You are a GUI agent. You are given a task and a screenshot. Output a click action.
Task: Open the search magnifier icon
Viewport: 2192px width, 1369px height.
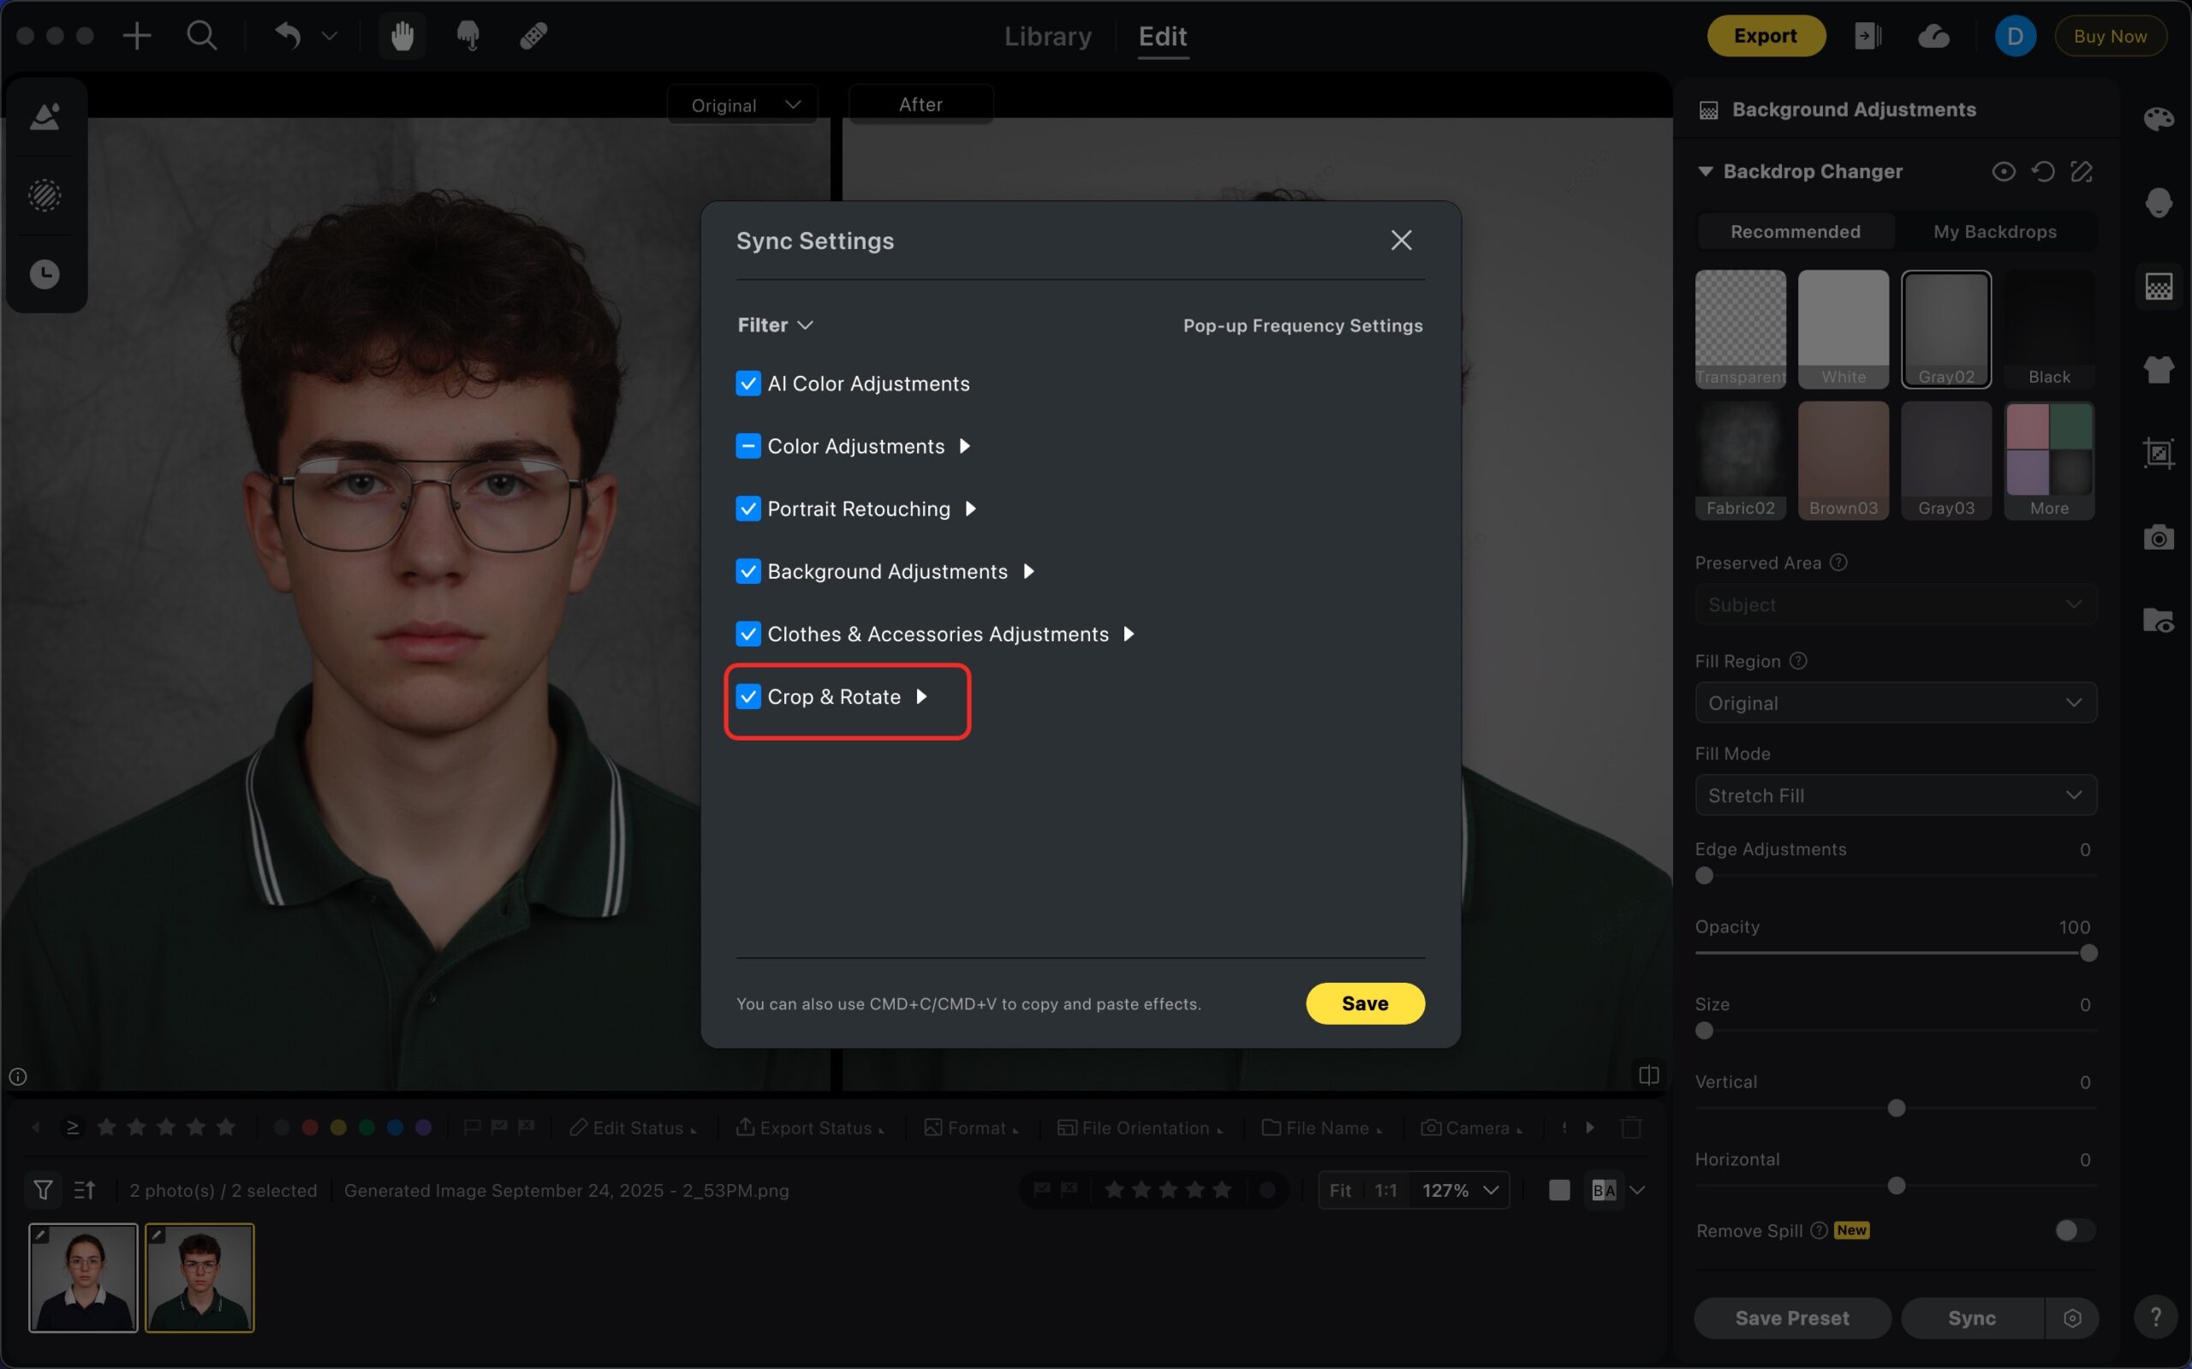click(201, 36)
